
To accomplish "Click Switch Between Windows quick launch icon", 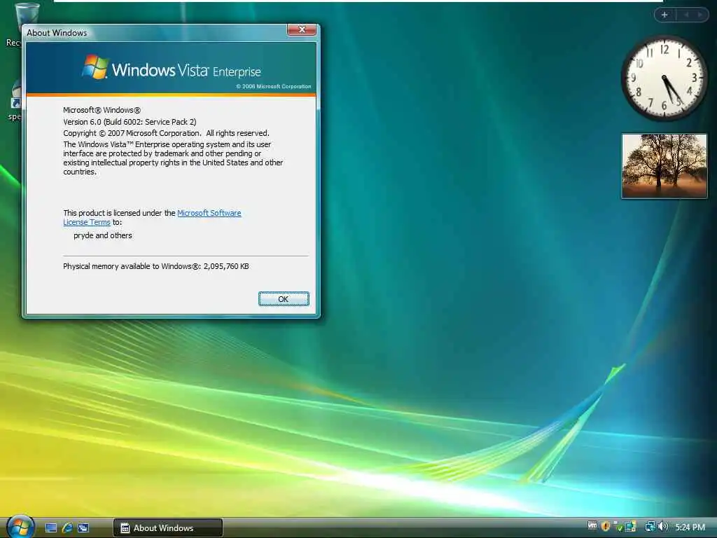I will 83,528.
